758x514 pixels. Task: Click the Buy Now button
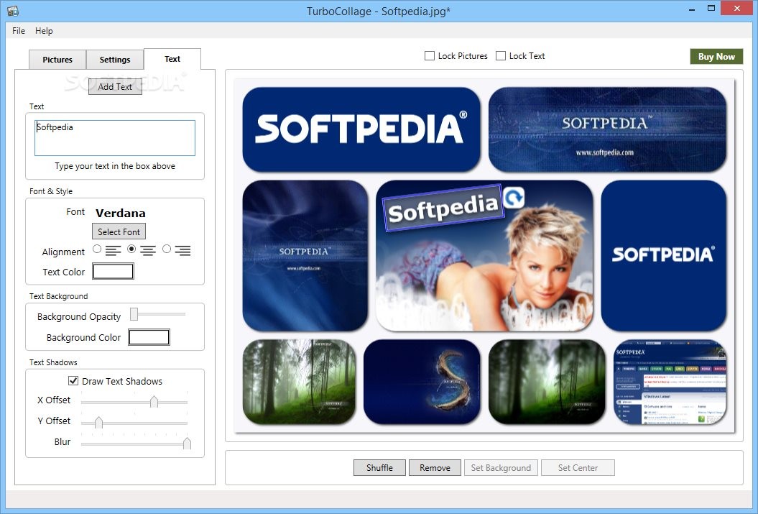pos(716,57)
